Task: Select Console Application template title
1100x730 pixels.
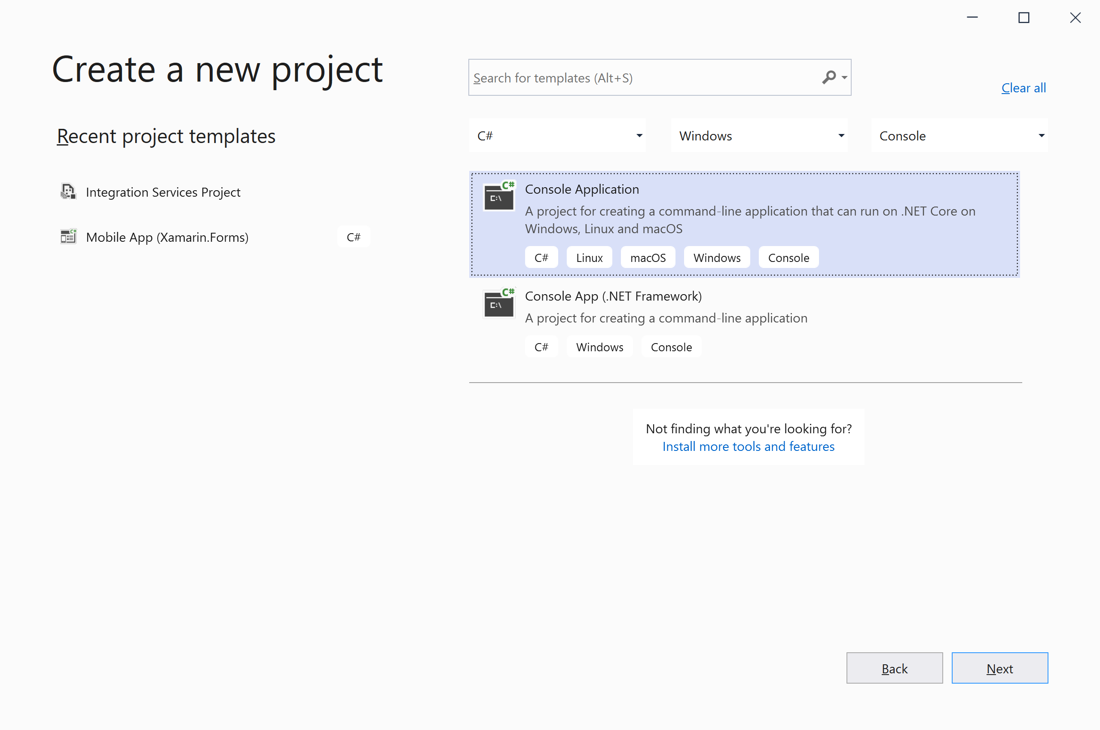Action: click(581, 189)
